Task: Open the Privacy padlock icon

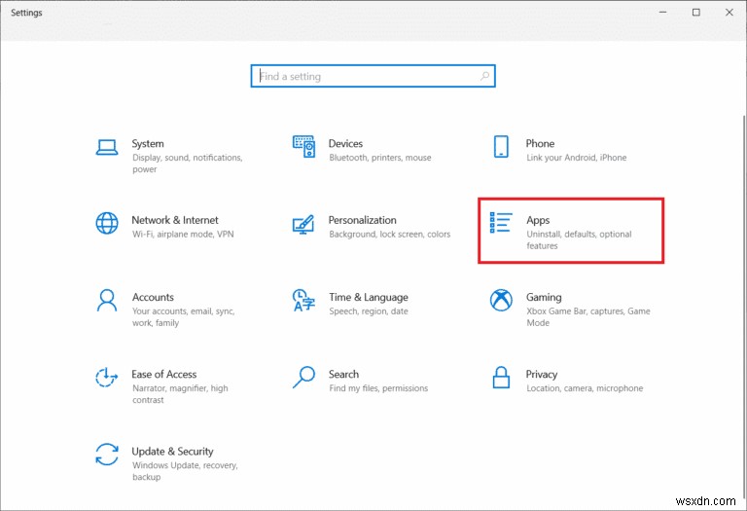Action: [501, 377]
